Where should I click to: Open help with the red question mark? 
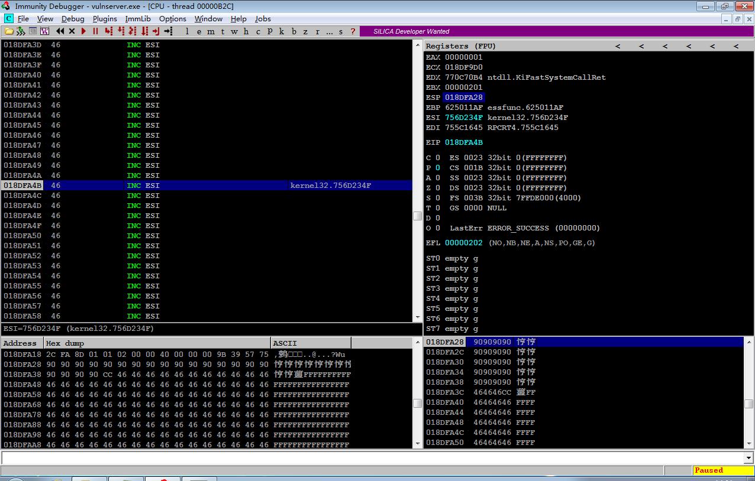point(353,31)
